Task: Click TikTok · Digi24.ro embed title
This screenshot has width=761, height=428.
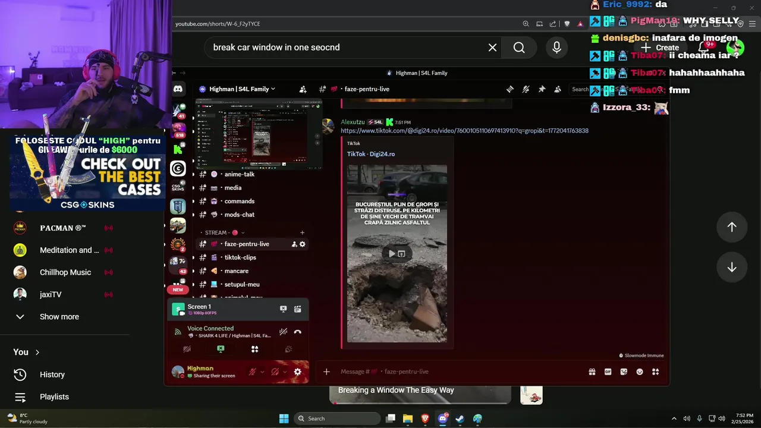Action: 371,154
